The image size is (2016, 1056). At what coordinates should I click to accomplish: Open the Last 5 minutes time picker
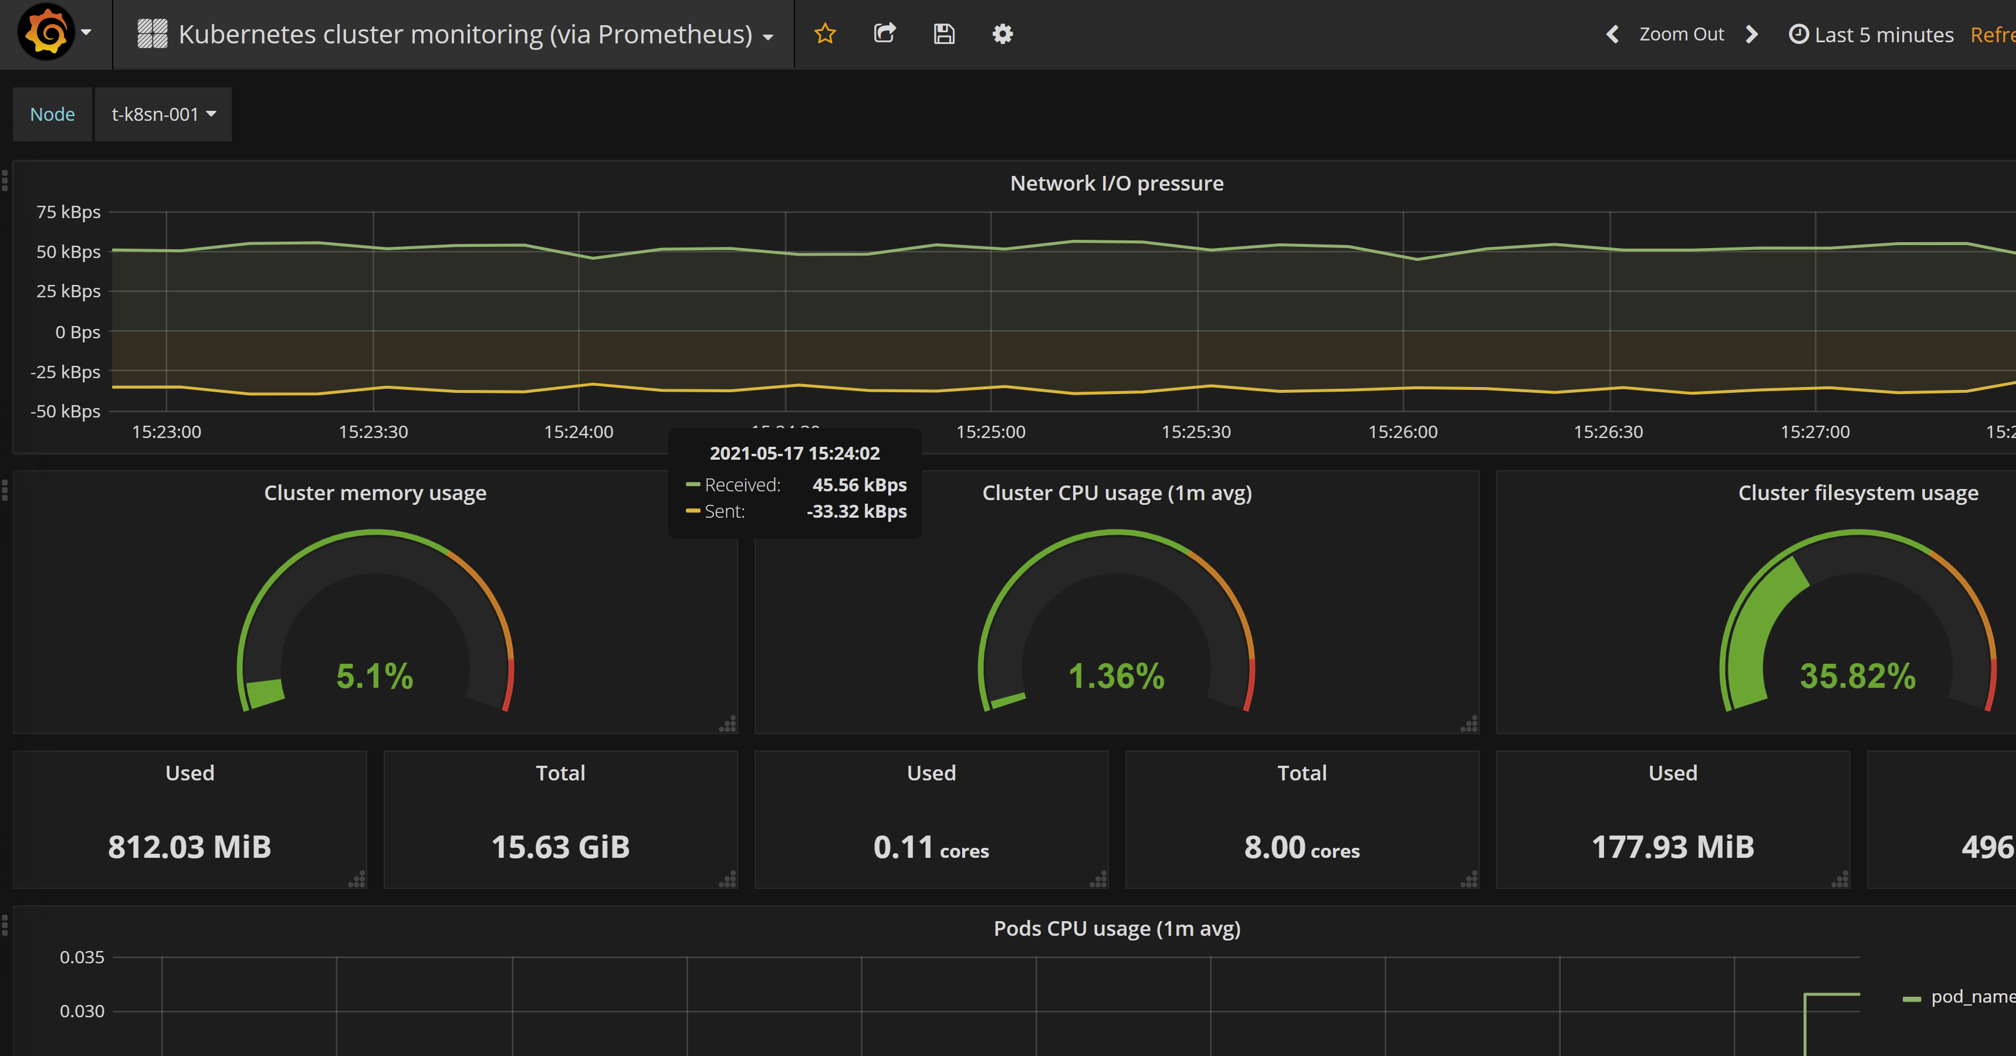point(1871,35)
